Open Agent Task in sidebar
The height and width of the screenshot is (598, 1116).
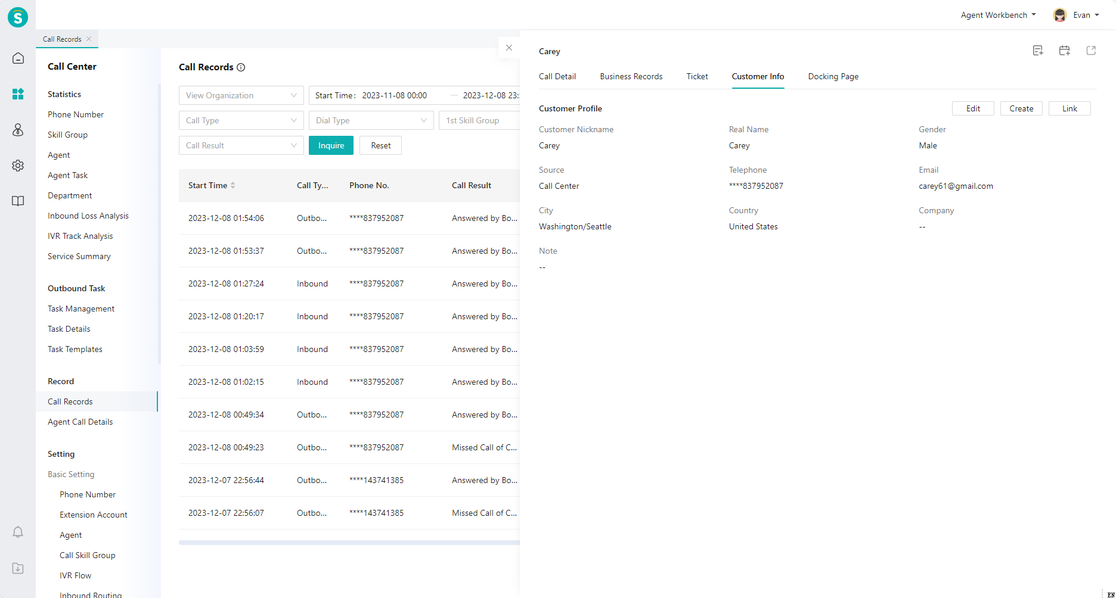point(67,175)
